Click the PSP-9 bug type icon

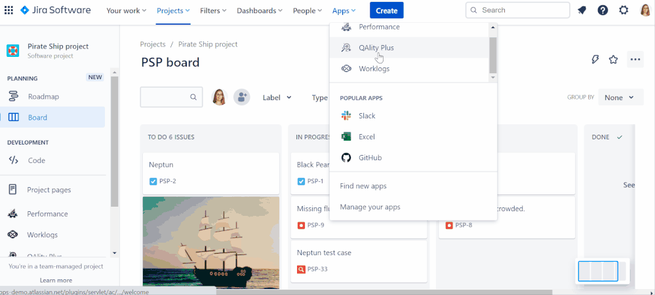[x=301, y=226]
